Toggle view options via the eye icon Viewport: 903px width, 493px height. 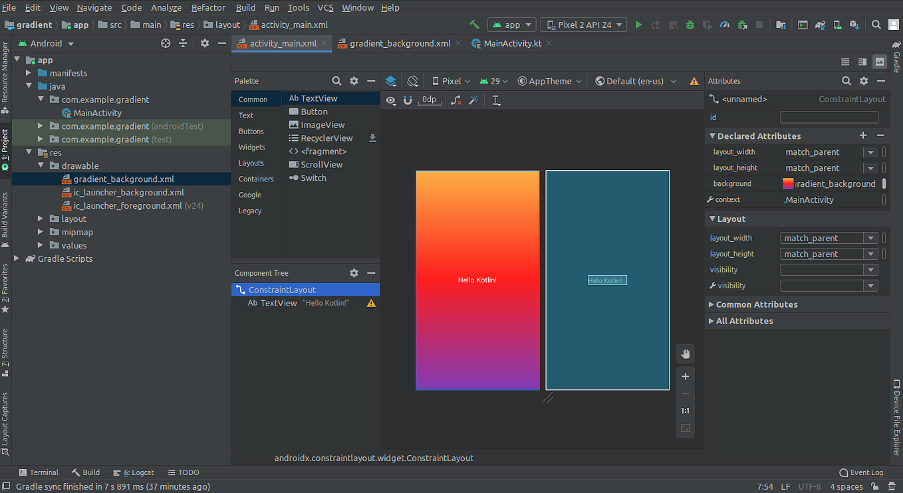coord(391,100)
